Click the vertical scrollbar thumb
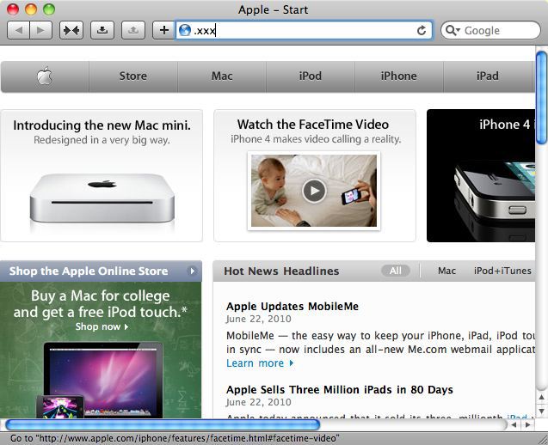Image resolution: width=548 pixels, height=445 pixels. (541, 98)
